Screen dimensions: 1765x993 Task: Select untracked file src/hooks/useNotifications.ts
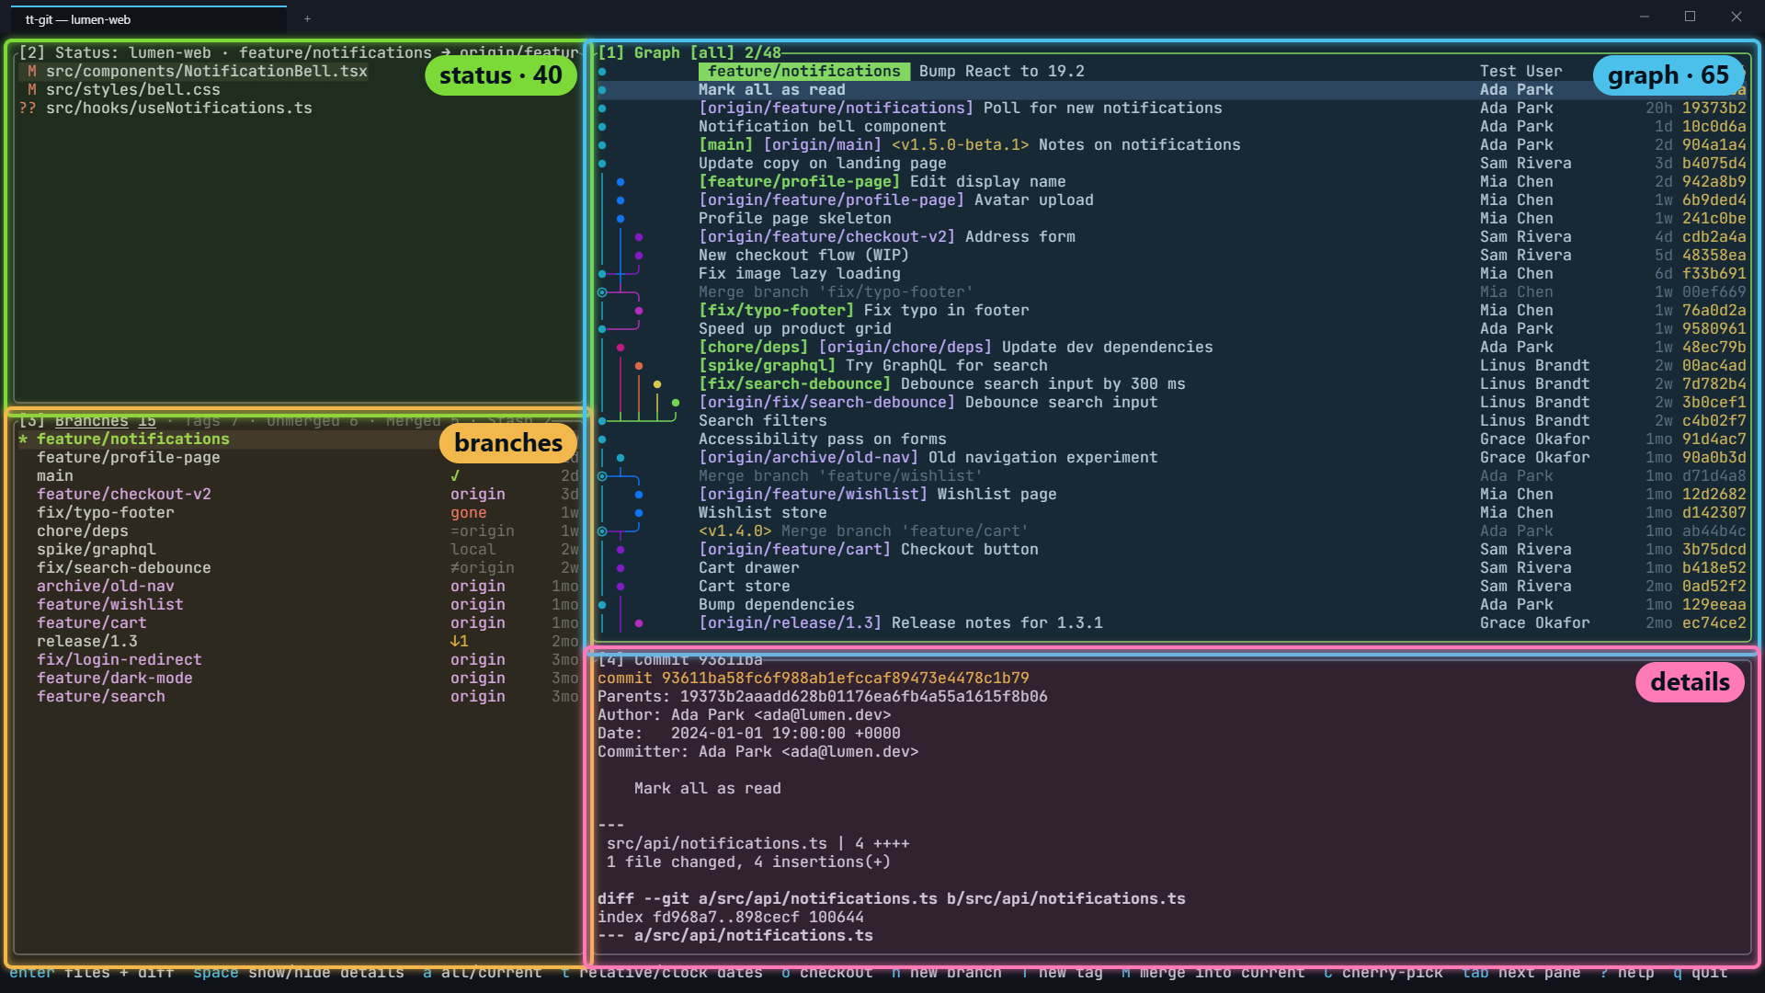click(x=165, y=108)
